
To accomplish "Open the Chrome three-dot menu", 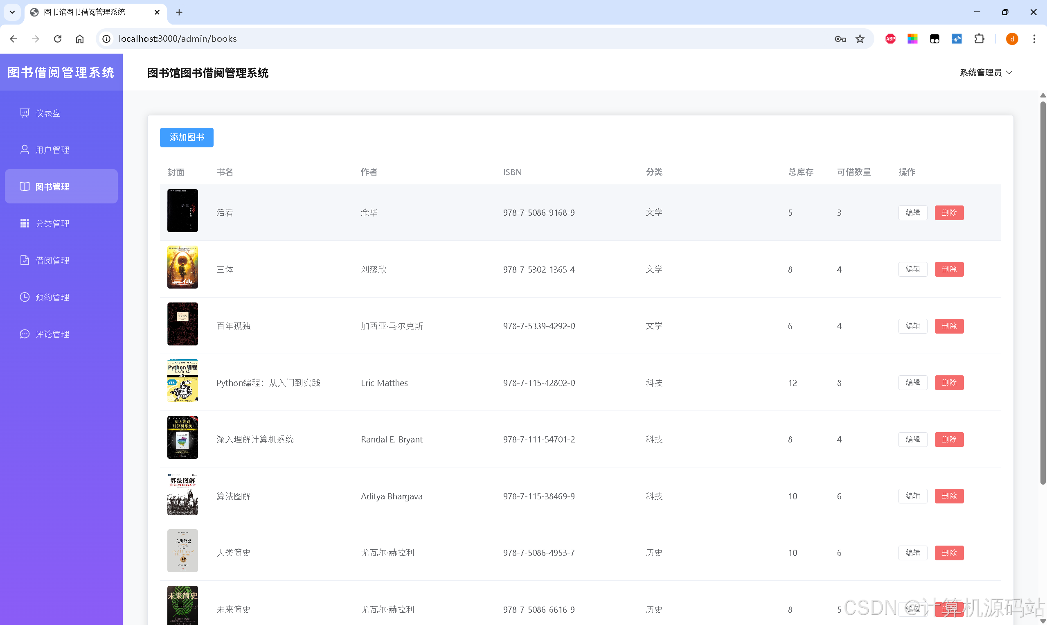I will tap(1034, 39).
